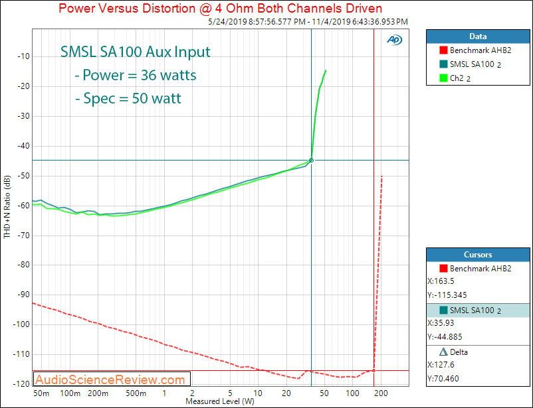Select the highlighted SMSL SA100 cursor label
The image size is (533, 408).
pos(475,310)
